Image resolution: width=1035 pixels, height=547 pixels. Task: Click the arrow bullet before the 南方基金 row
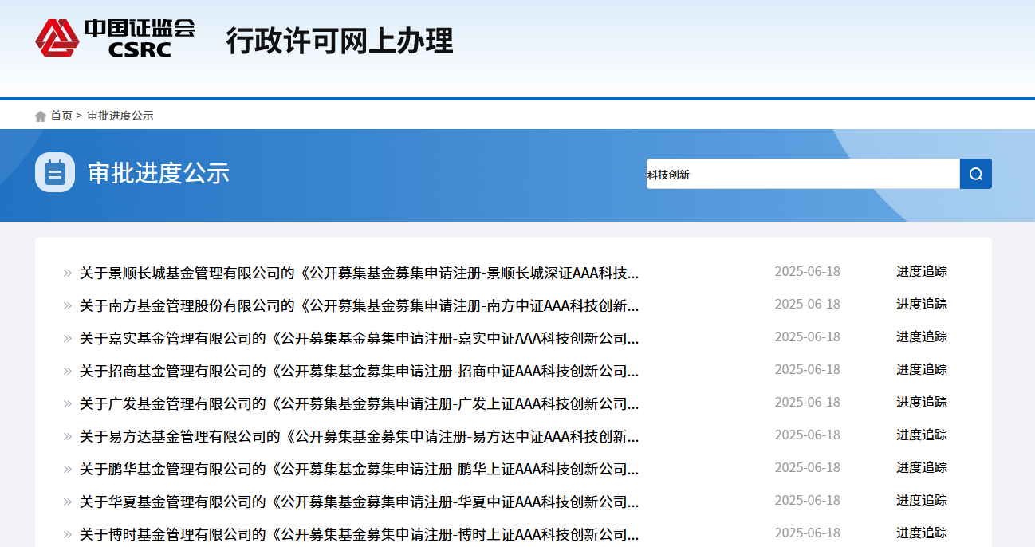(68, 306)
